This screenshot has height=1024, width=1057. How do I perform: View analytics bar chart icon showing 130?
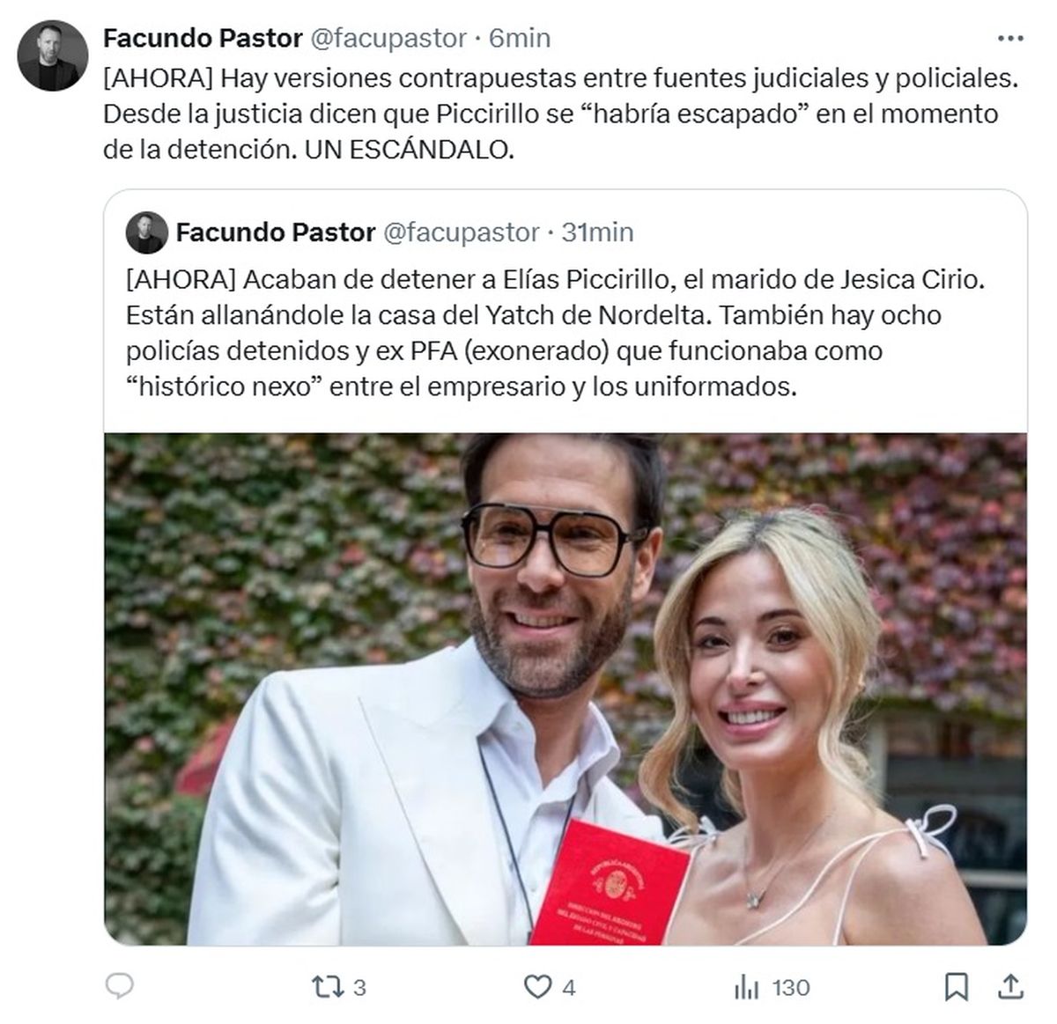click(746, 987)
